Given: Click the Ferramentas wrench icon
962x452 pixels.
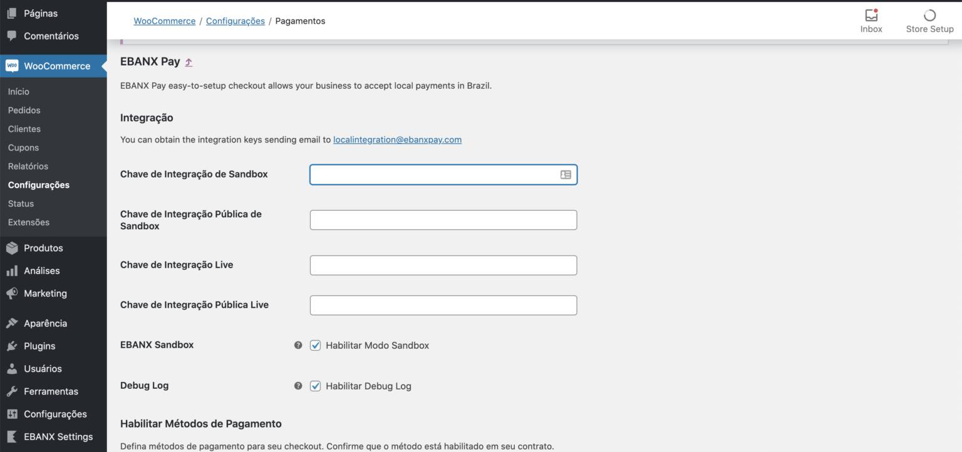Looking at the screenshot, I should 12,391.
